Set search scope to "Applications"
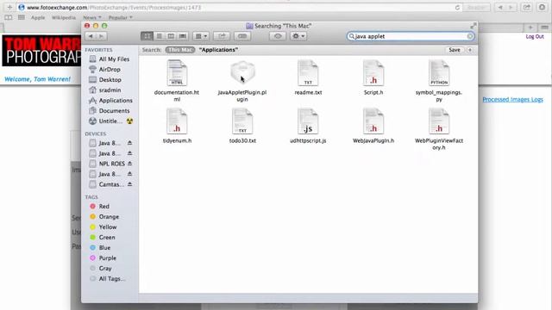This screenshot has height=310, width=552. pos(218,50)
